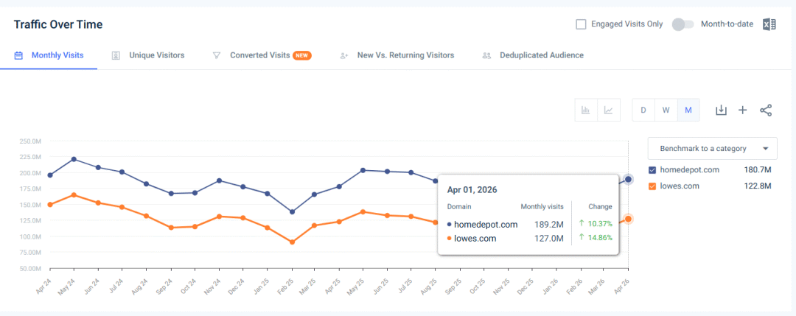Open the share icon

click(766, 110)
